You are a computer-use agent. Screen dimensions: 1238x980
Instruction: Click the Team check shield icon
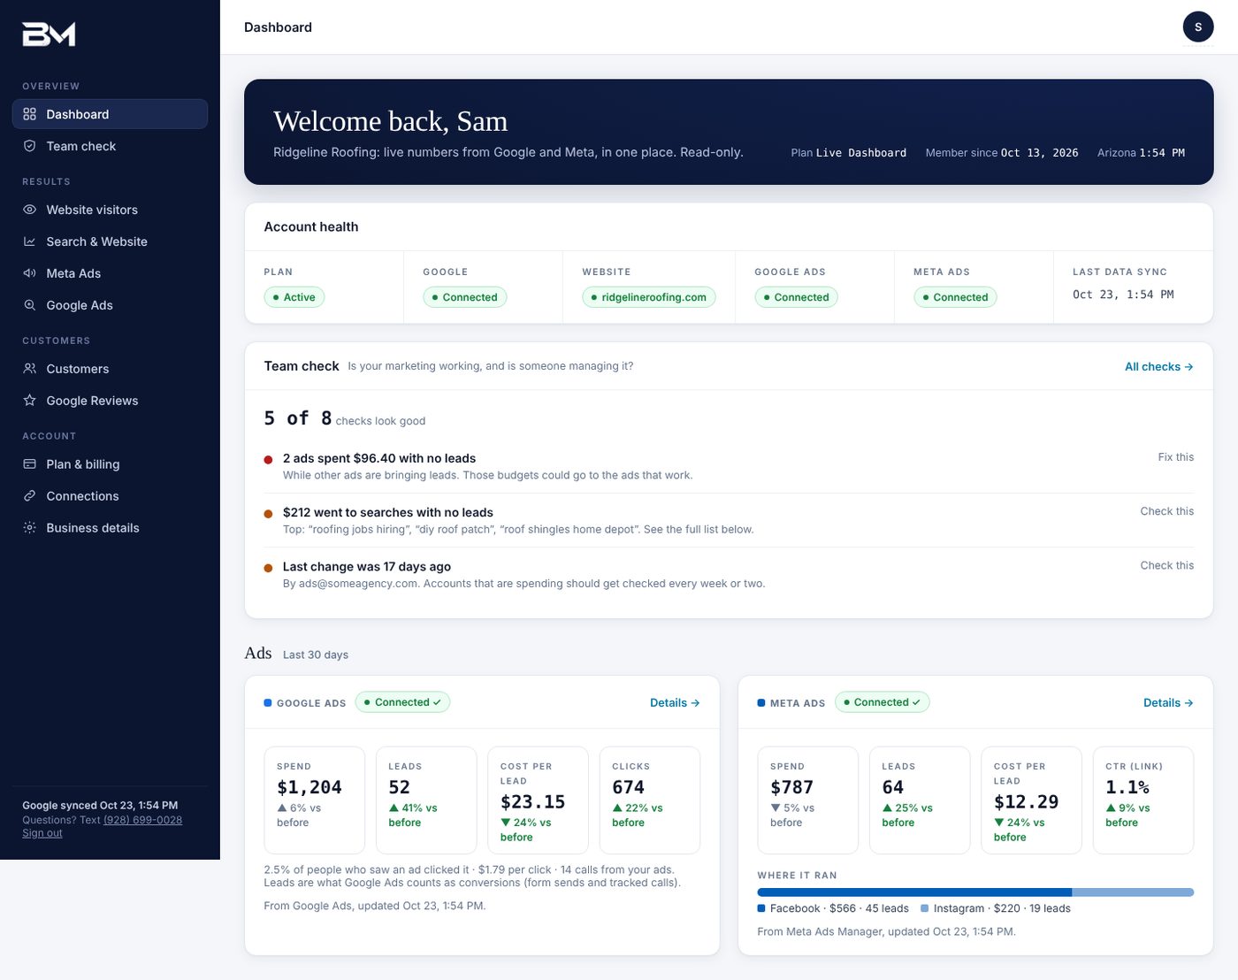click(29, 146)
